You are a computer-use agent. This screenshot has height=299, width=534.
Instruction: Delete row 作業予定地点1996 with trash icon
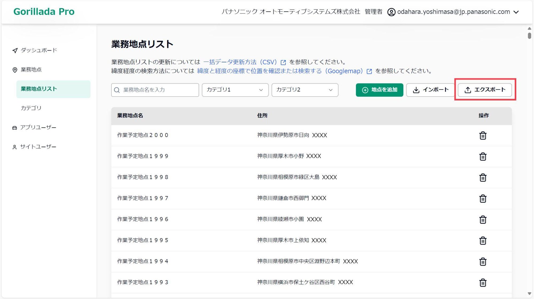click(x=482, y=220)
